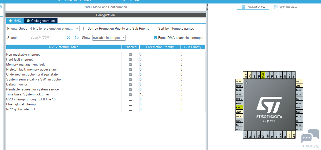321x150 pixels.
Task: Go to previous search result arrow
Action: coord(68,37)
